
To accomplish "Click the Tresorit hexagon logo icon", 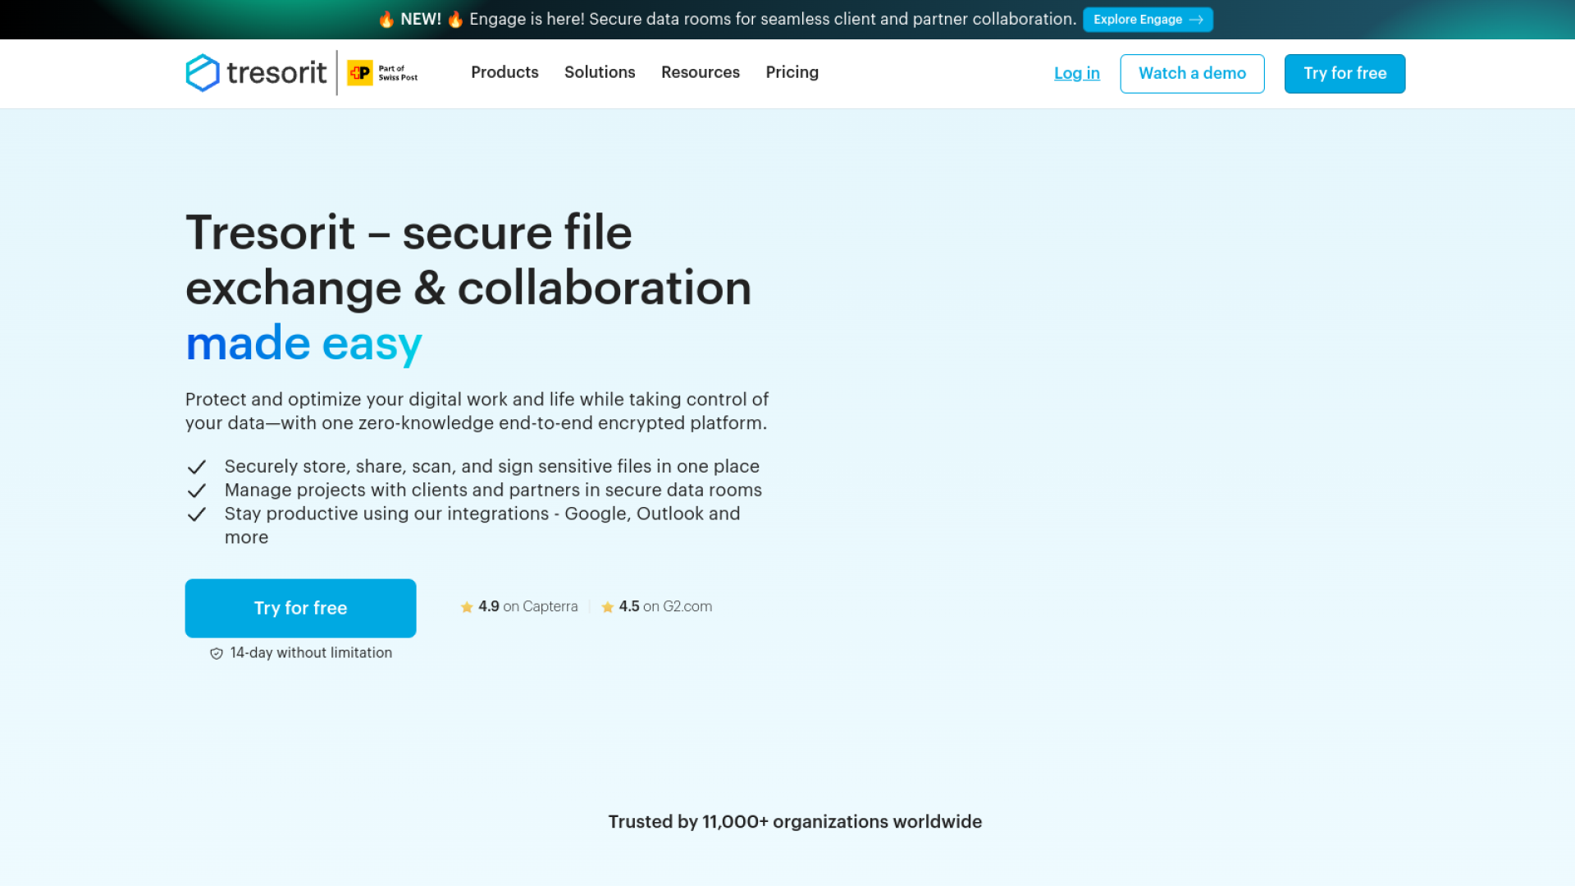I will click(x=203, y=73).
